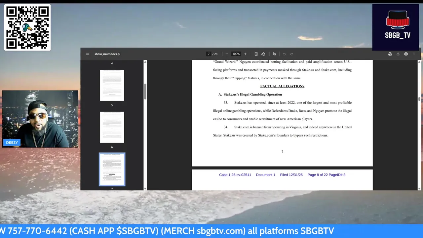423x238 pixels.
Task: Click the Document 1 header text
Action: 265,175
